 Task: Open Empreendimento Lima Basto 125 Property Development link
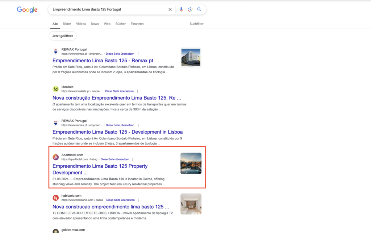[x=100, y=169]
